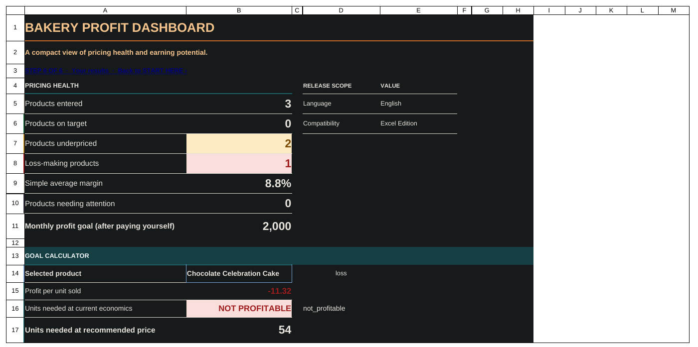Select column K header

tap(611, 10)
